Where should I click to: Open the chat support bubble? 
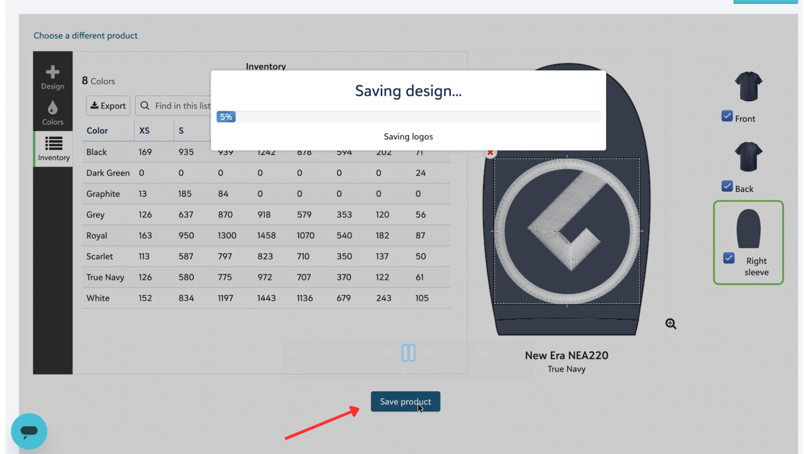[x=29, y=431]
